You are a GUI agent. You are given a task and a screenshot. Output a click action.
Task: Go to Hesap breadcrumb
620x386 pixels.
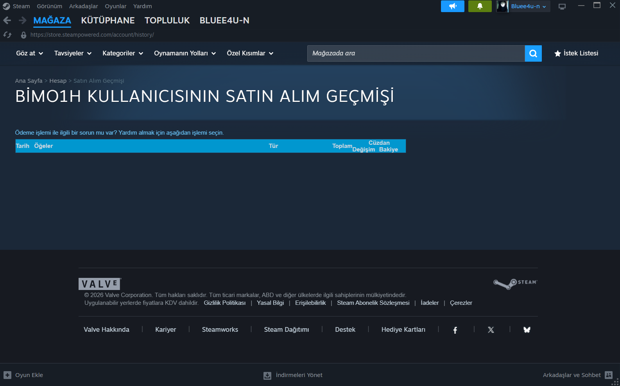pyautogui.click(x=58, y=81)
